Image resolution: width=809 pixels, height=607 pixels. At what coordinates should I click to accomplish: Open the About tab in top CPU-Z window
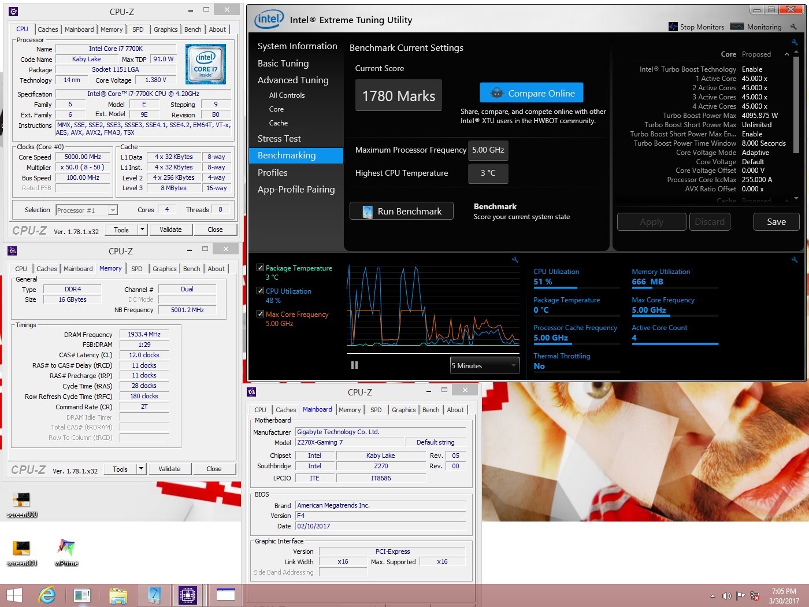click(x=217, y=29)
